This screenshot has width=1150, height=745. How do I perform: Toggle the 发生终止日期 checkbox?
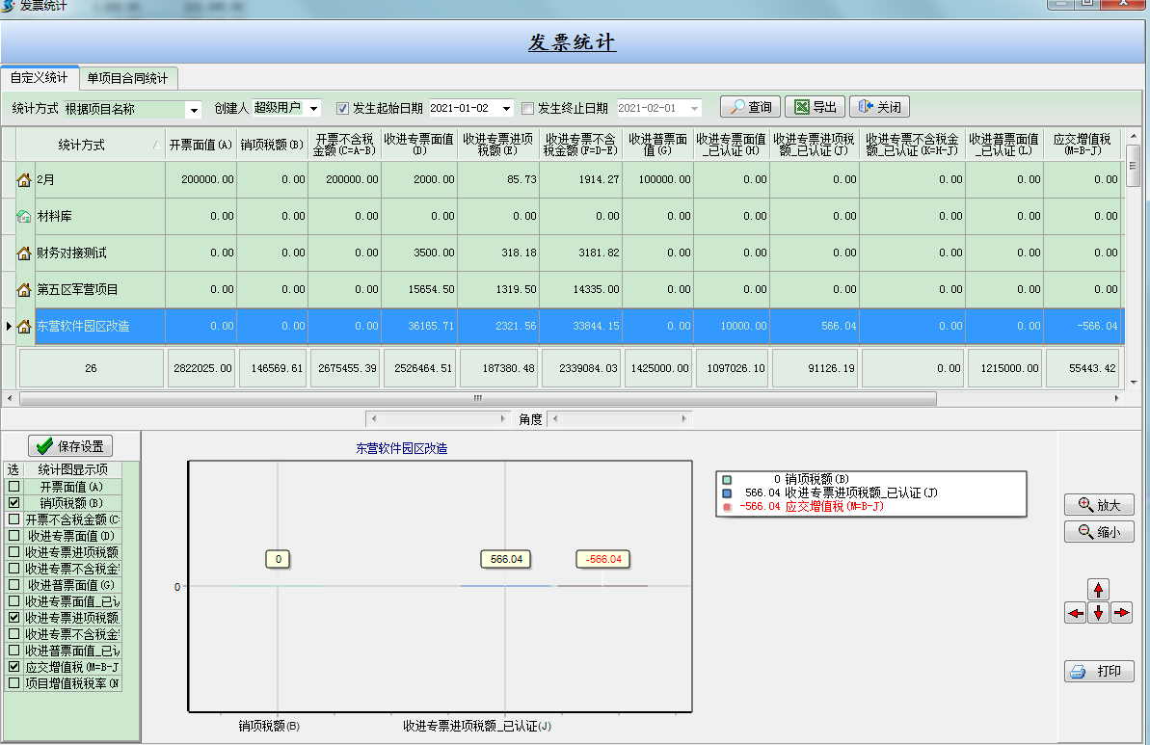(527, 108)
